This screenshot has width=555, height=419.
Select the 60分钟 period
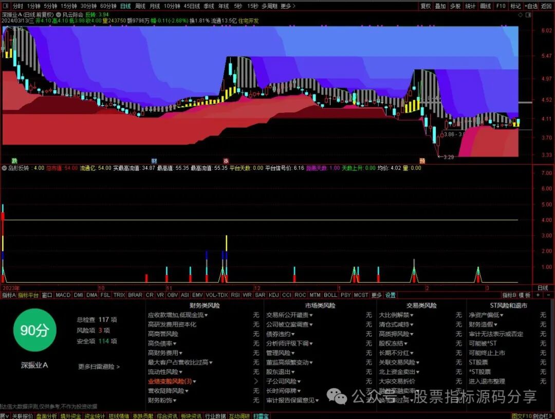[108, 6]
